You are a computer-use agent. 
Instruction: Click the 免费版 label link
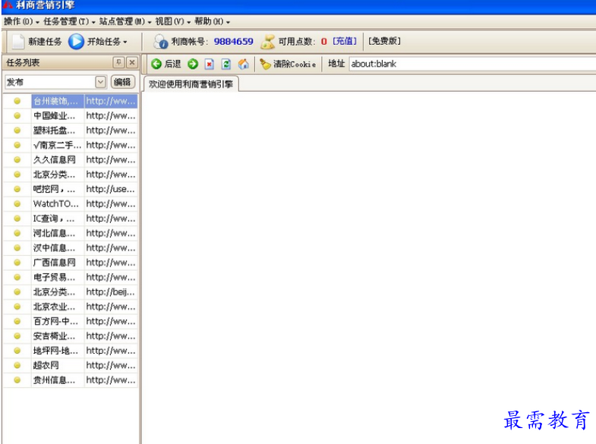pos(384,41)
